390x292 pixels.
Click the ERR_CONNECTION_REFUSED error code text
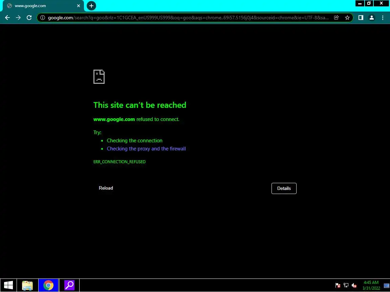[120, 162]
